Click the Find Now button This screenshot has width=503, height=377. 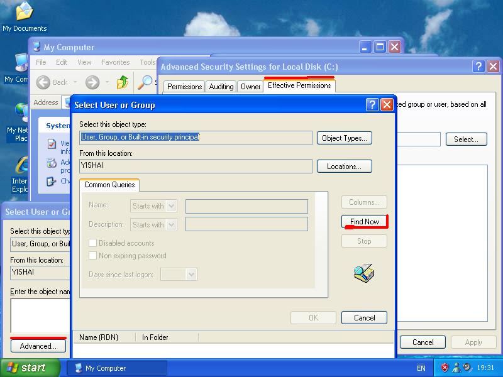click(x=365, y=222)
